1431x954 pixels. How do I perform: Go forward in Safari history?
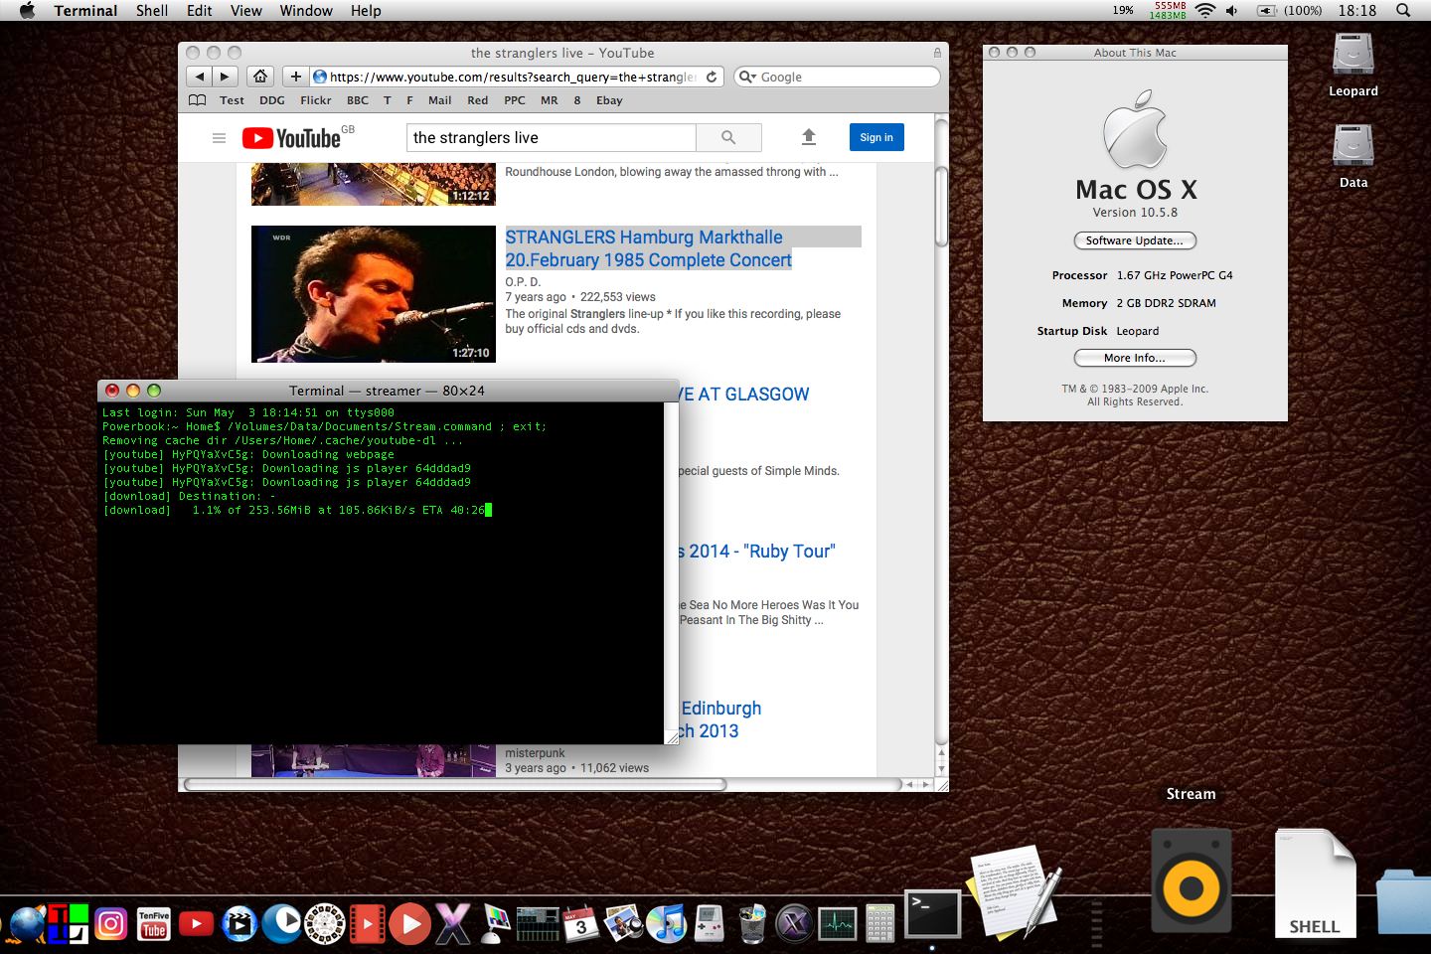pos(225,77)
